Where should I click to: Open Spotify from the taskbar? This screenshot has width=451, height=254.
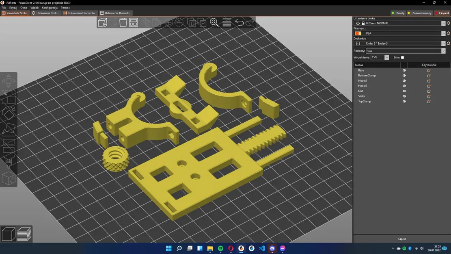(220, 248)
